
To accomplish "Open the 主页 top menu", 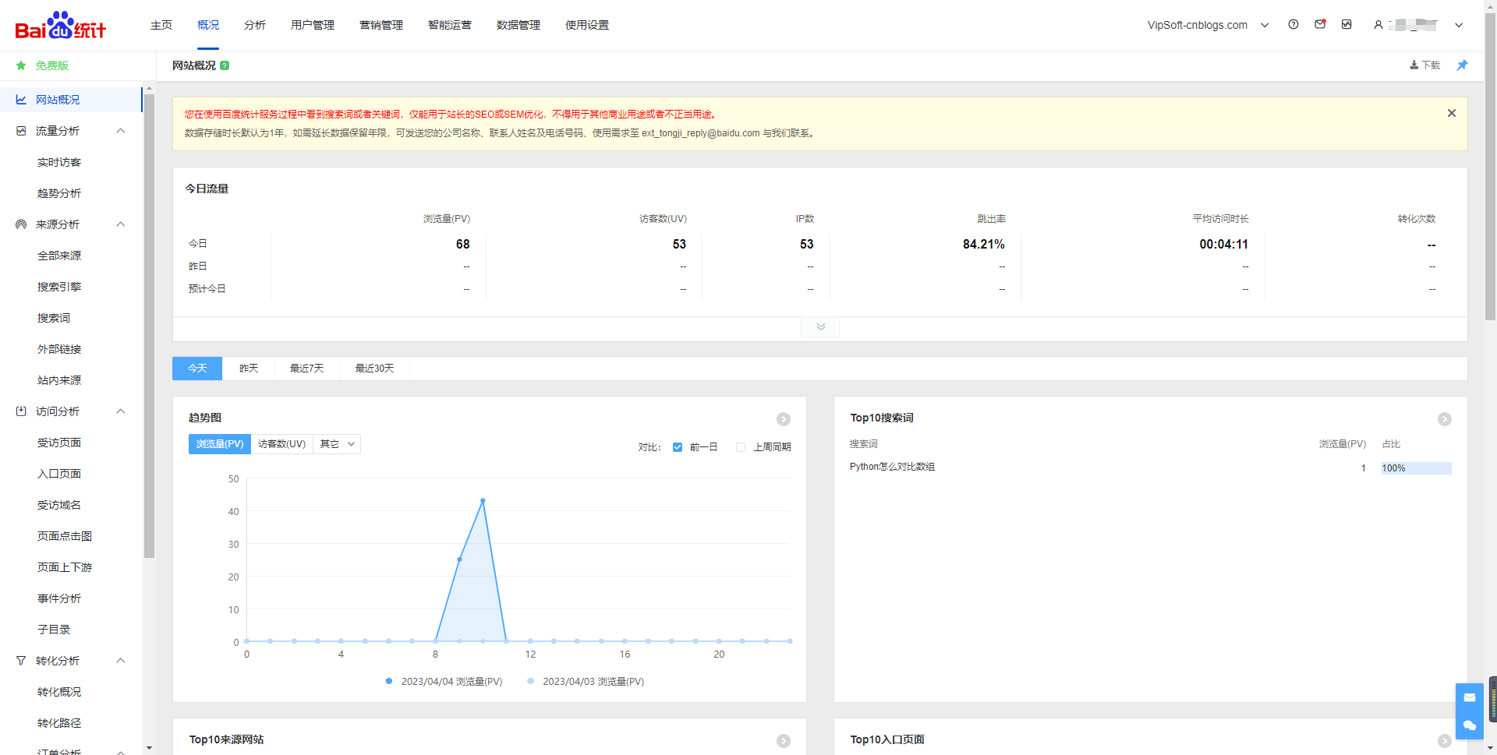I will (x=161, y=25).
